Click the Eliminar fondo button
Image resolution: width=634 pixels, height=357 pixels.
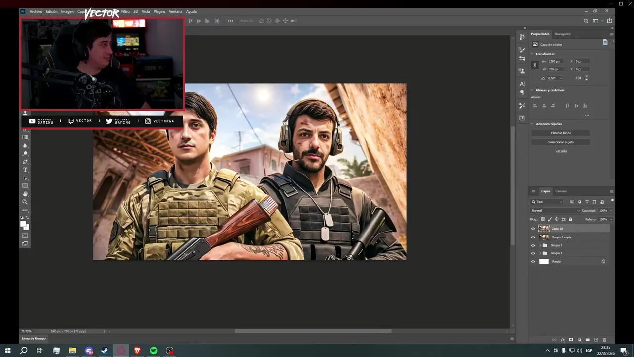tap(561, 133)
